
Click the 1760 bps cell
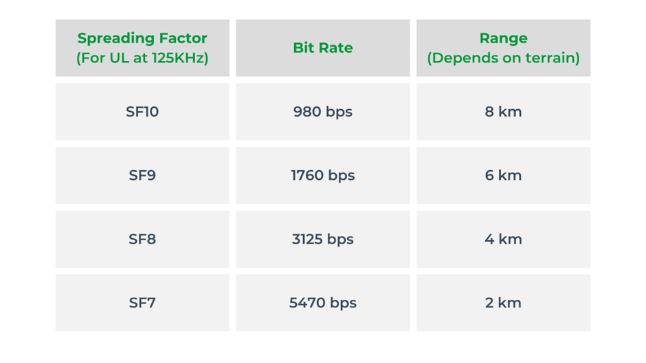(322, 176)
